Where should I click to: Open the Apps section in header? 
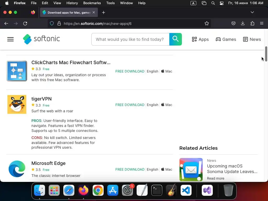tap(200, 39)
